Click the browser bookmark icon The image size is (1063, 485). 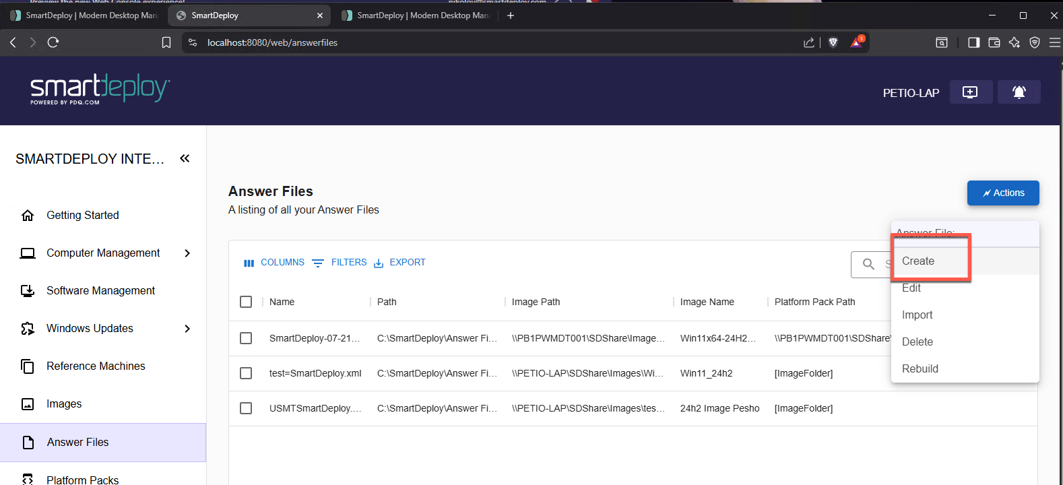166,42
